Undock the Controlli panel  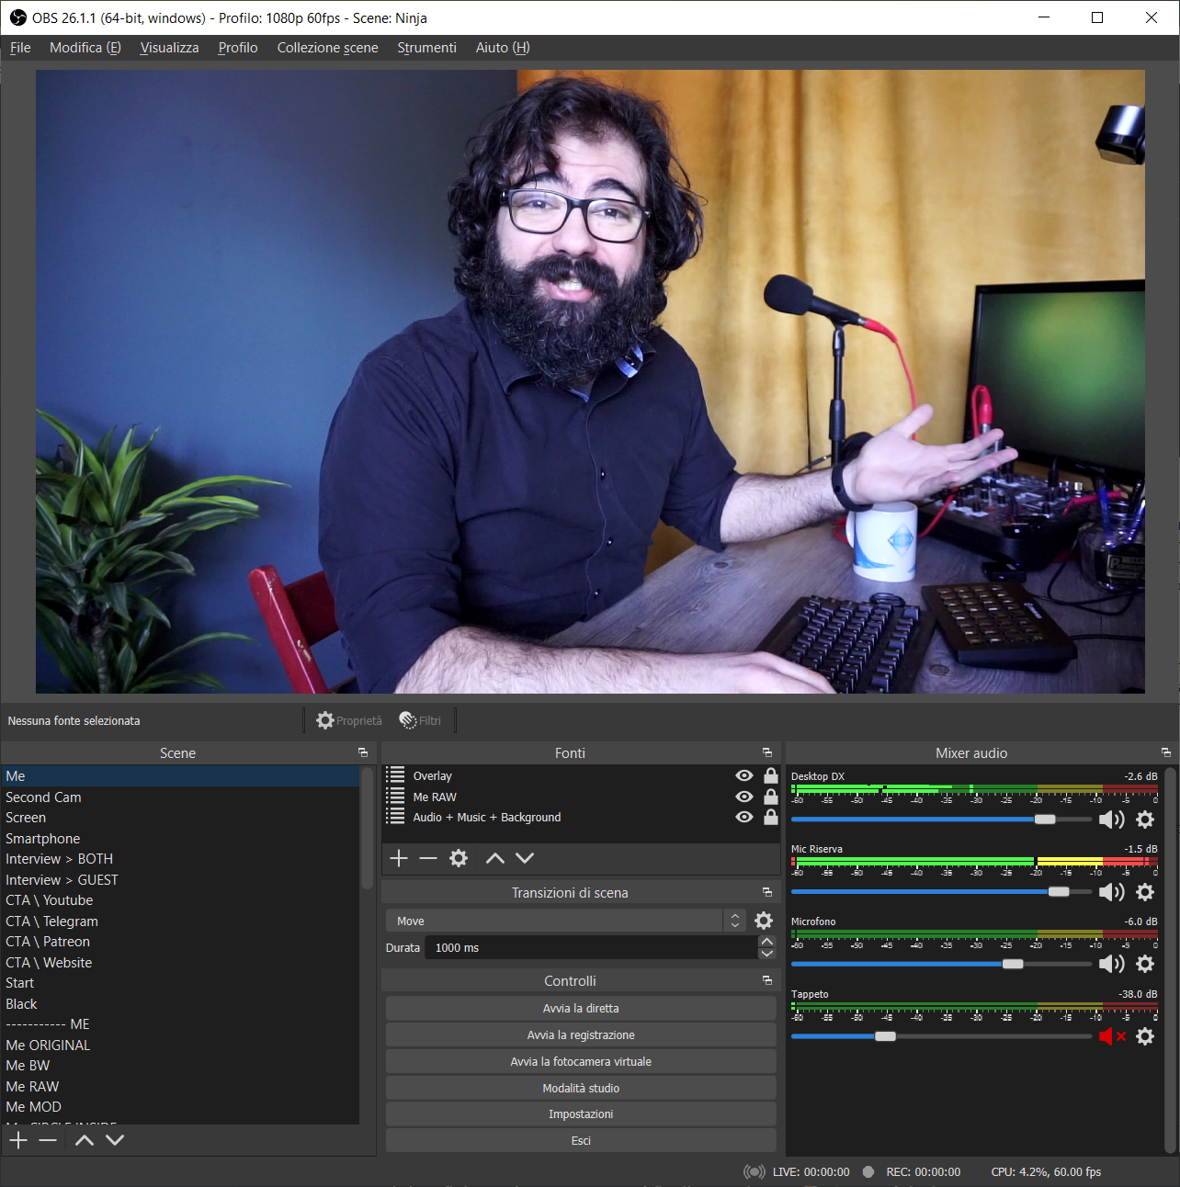767,980
